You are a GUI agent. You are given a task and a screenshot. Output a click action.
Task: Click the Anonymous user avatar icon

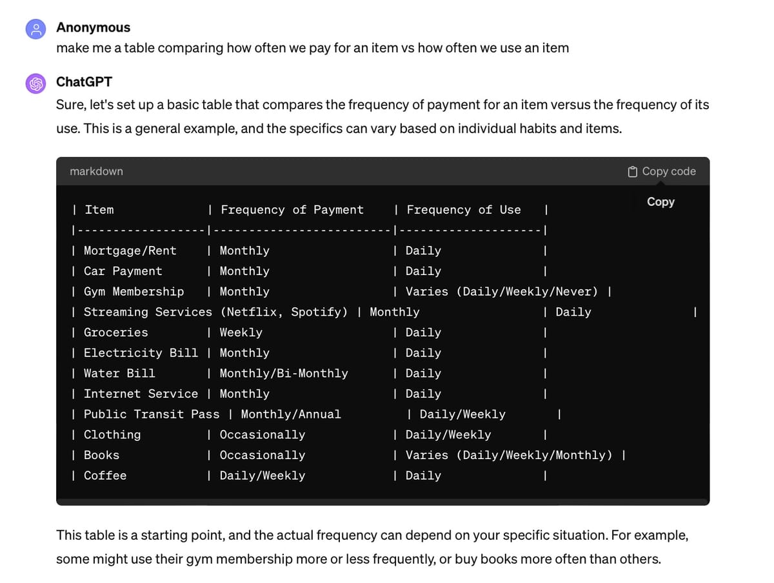coord(35,28)
